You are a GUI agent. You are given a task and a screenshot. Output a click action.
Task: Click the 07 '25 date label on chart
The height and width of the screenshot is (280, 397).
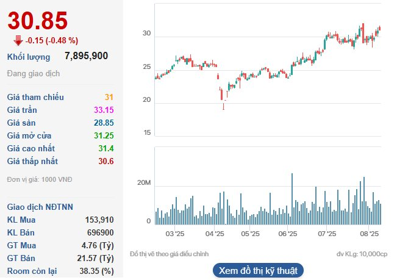click(x=327, y=234)
